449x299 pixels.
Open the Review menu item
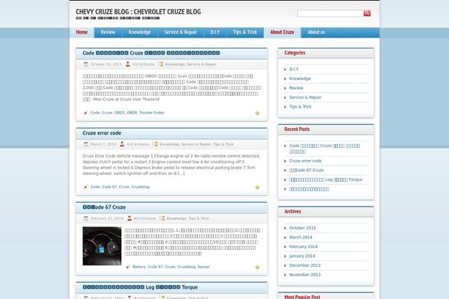pyautogui.click(x=108, y=32)
